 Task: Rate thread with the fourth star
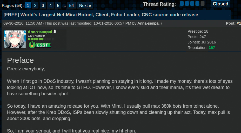(x=197, y=4)
